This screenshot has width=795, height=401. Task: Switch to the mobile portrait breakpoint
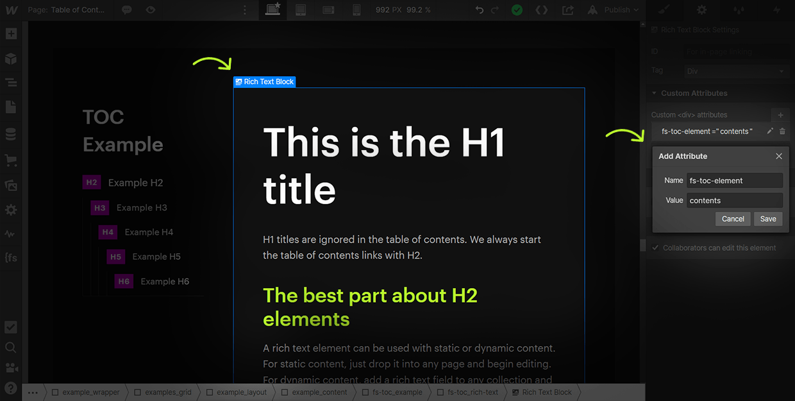coord(356,10)
